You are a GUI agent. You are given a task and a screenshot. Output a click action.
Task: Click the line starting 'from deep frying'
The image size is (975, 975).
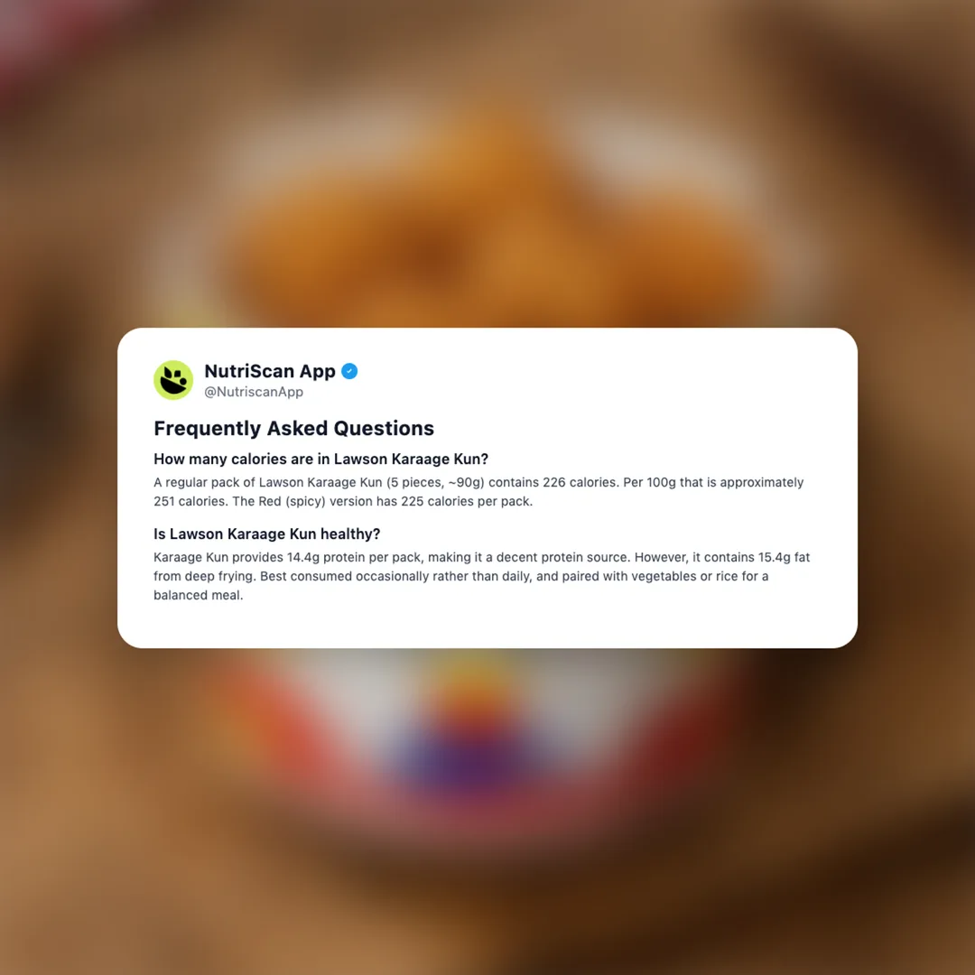[460, 576]
